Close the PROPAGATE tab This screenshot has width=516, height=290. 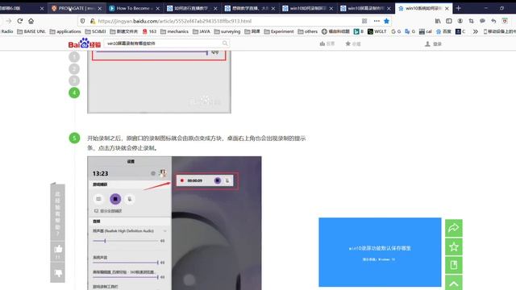pos(100,9)
